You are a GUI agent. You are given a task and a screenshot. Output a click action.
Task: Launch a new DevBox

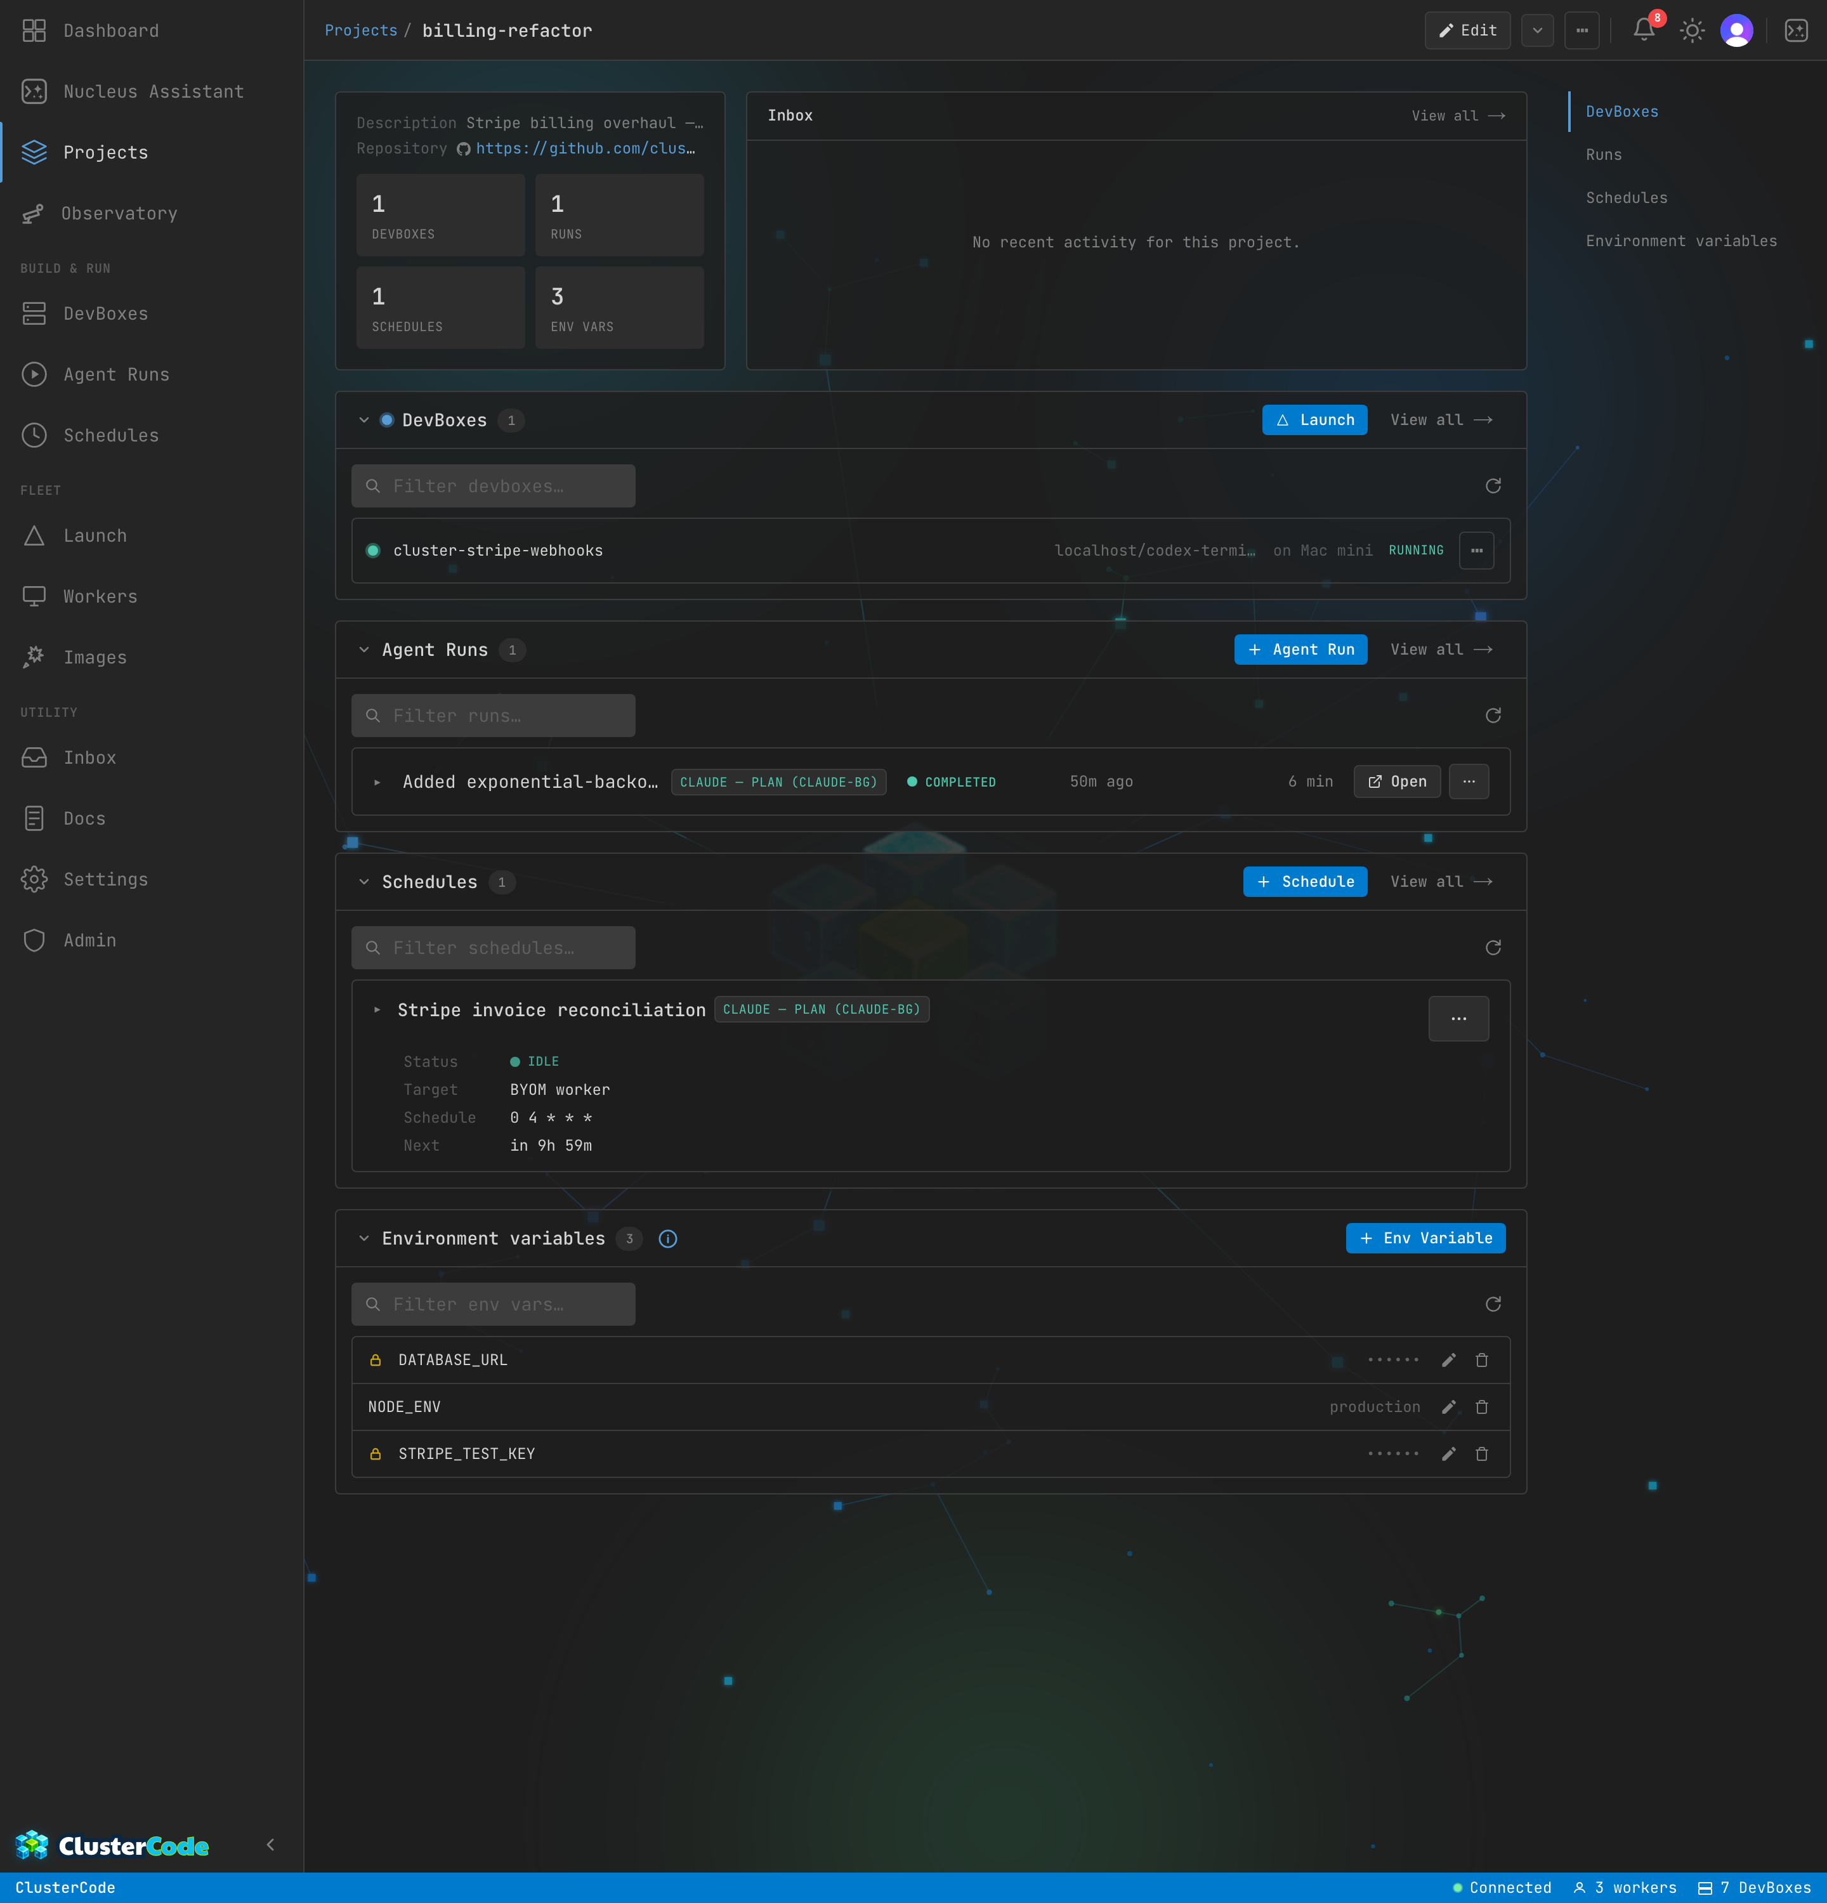pos(1314,419)
